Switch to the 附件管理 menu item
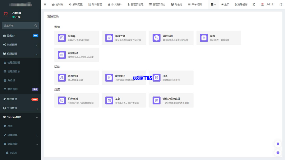 pyautogui.click(x=95, y=4)
